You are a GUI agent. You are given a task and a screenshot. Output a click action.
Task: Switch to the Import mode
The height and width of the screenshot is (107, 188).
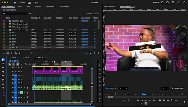coord(22,2)
